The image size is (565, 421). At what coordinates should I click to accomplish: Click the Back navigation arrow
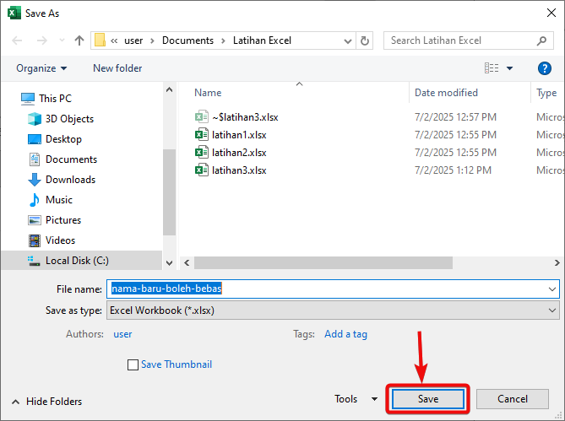(x=17, y=40)
